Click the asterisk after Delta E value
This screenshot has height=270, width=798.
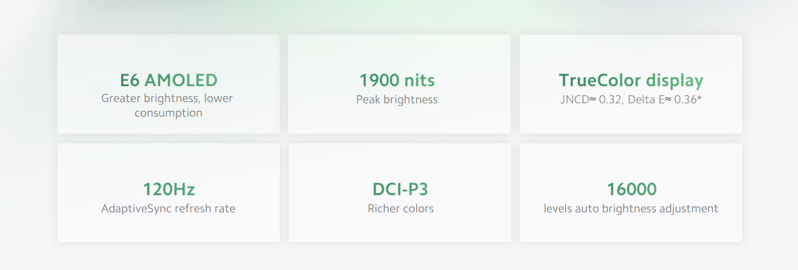pyautogui.click(x=699, y=98)
